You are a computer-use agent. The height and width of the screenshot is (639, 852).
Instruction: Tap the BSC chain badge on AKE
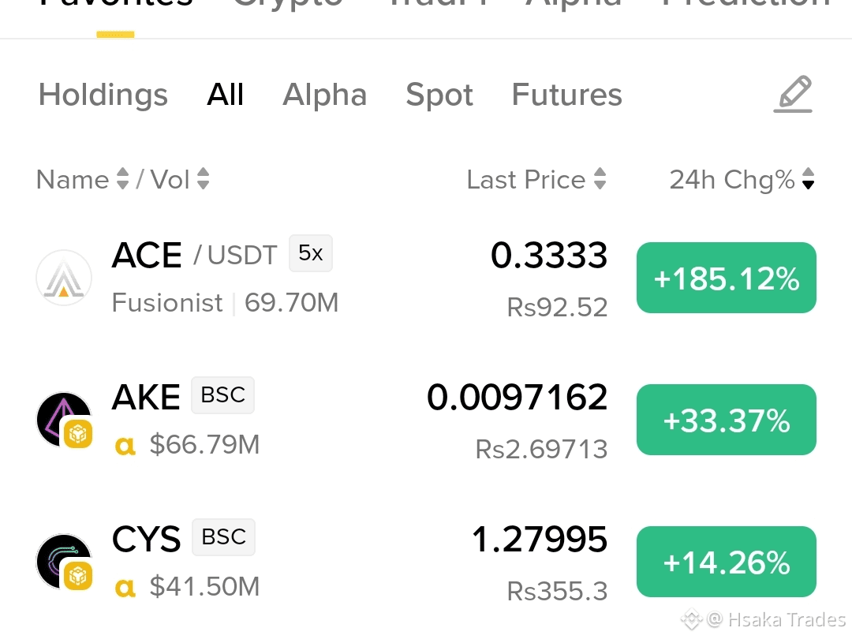(222, 395)
